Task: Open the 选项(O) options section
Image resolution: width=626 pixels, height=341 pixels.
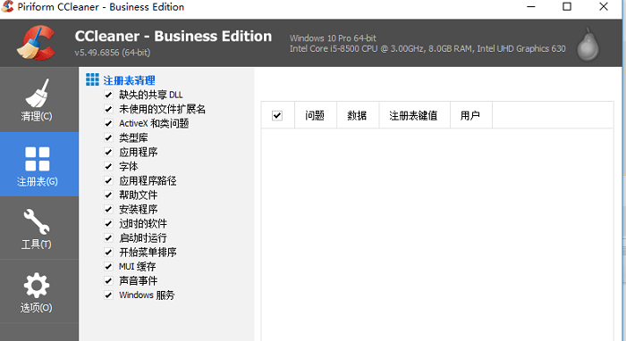Action: 39,291
